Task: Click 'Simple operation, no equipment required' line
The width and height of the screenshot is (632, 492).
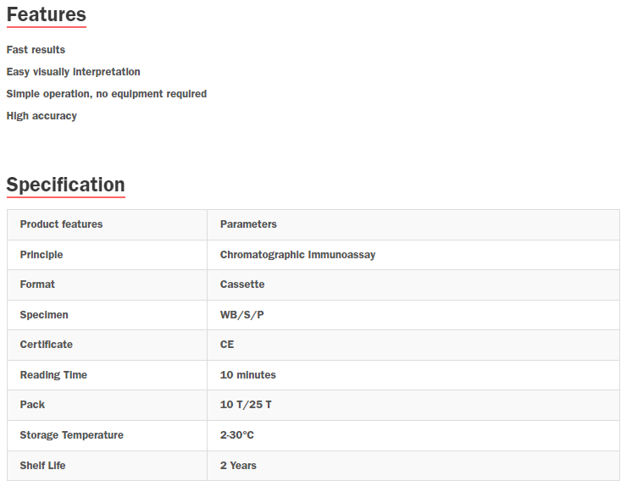Action: tap(107, 94)
